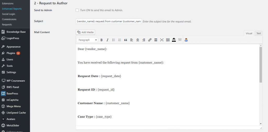Image resolution: width=268 pixels, height=132 pixels.
Task: Click the 'You have received the following request' line
Action: click(x=121, y=63)
